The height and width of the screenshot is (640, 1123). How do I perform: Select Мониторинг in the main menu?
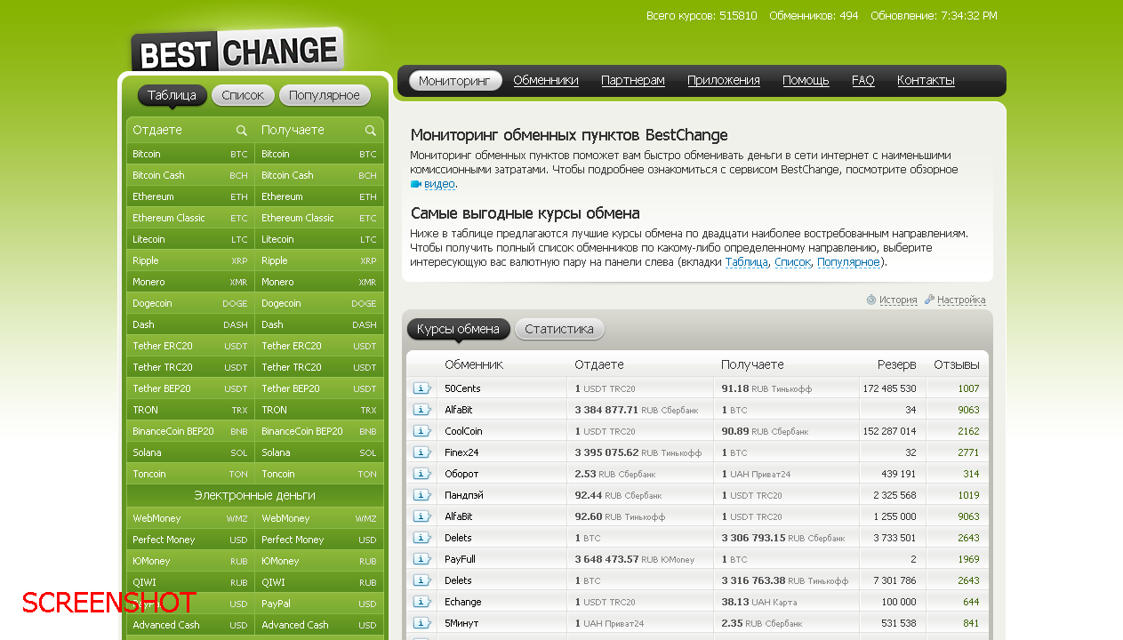click(454, 81)
